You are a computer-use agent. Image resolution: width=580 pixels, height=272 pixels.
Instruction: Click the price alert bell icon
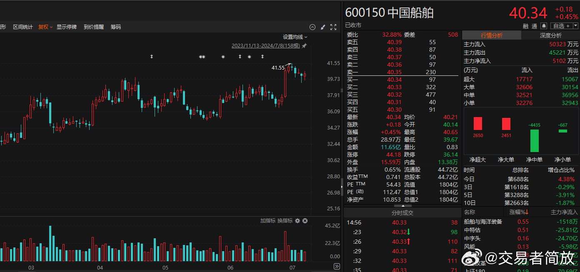(x=544, y=26)
